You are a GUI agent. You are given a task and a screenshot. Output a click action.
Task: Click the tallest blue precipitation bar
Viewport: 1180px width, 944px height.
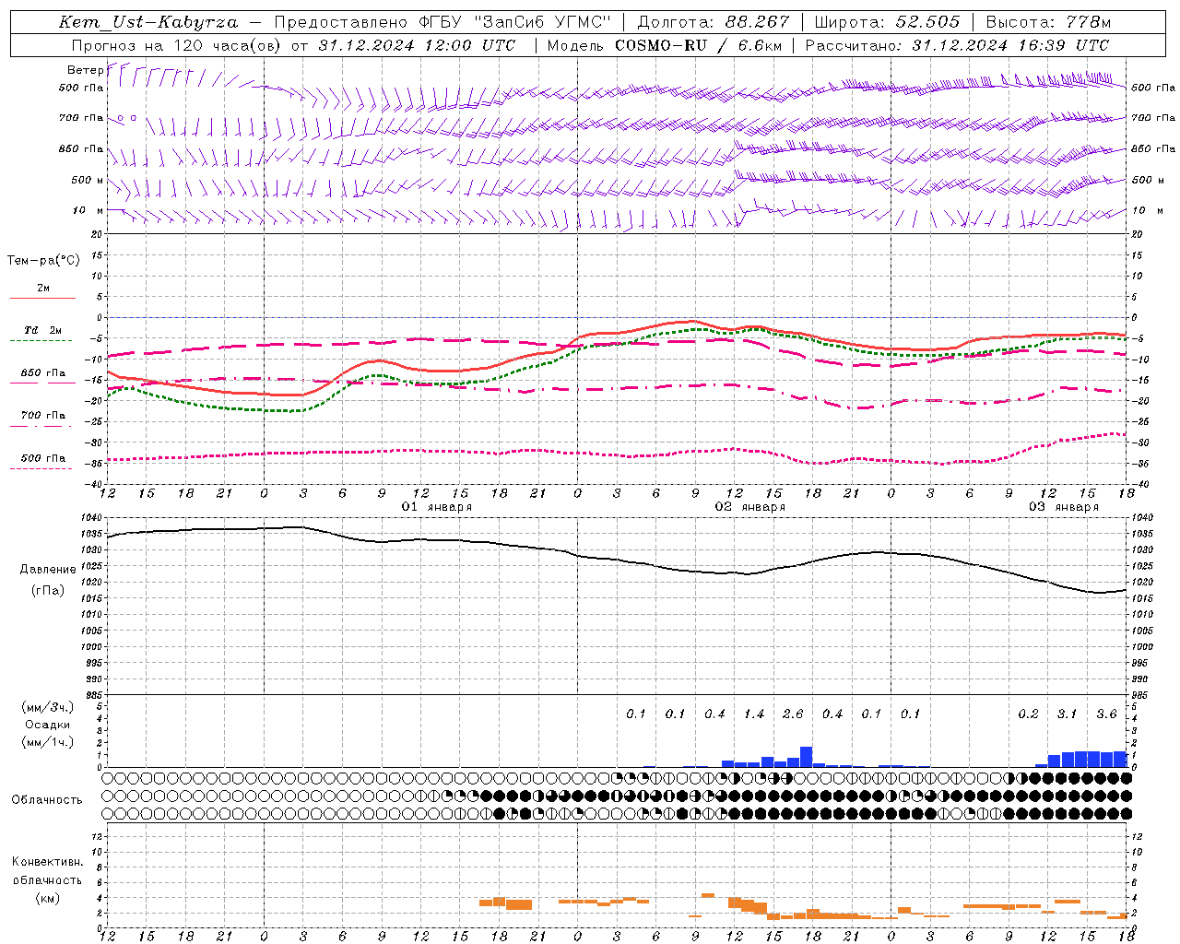806,757
